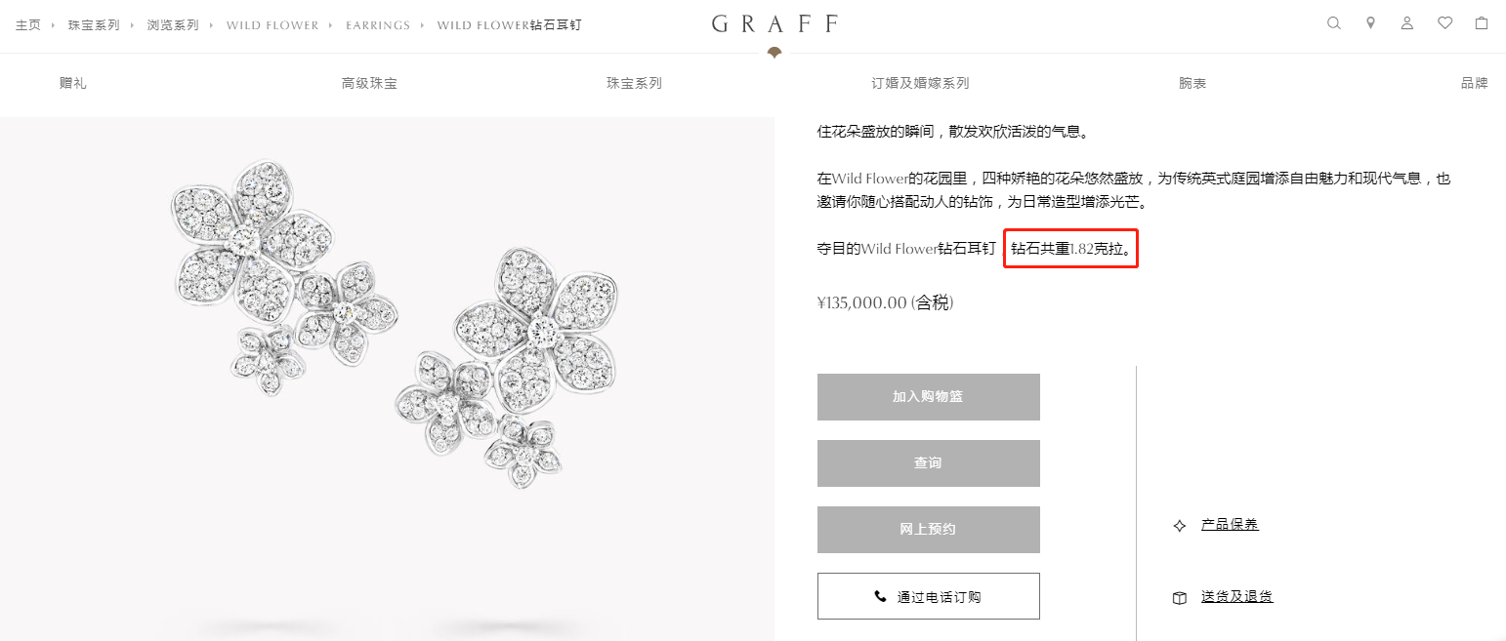Go to the 主页 breadcrumb link
The image size is (1506, 641).
click(x=28, y=25)
